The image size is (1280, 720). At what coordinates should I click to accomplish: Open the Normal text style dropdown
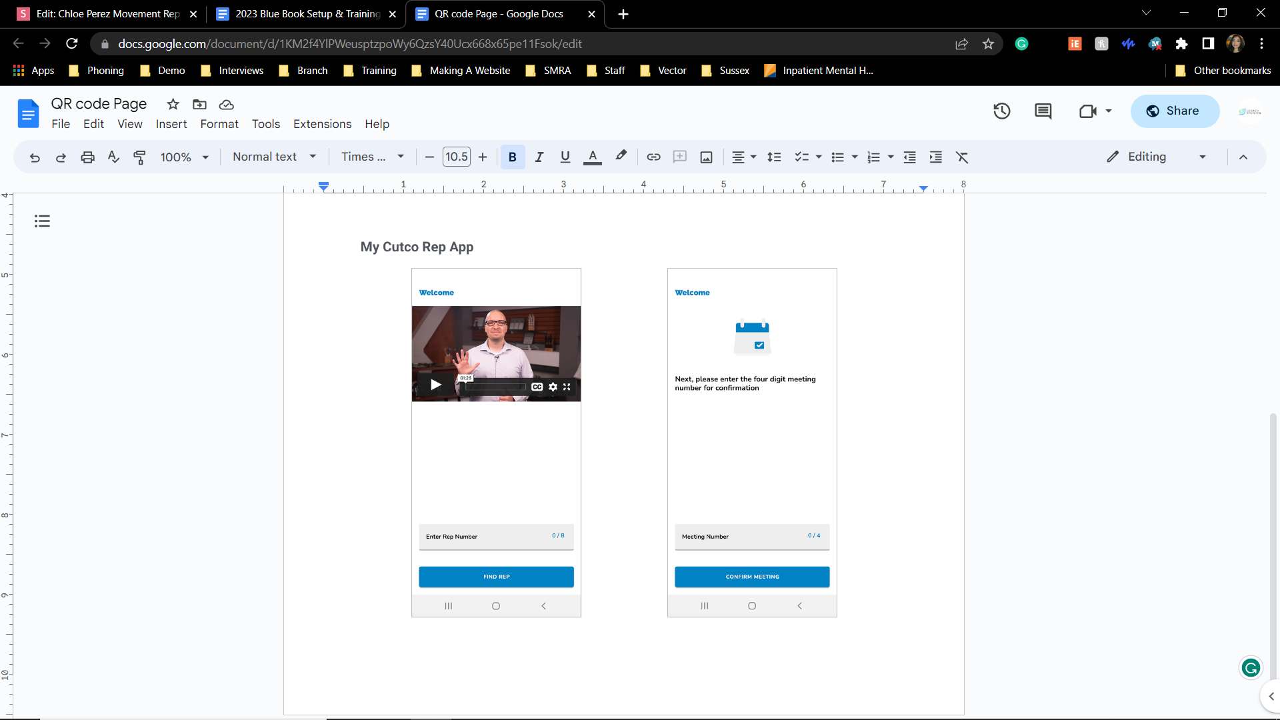coord(274,157)
